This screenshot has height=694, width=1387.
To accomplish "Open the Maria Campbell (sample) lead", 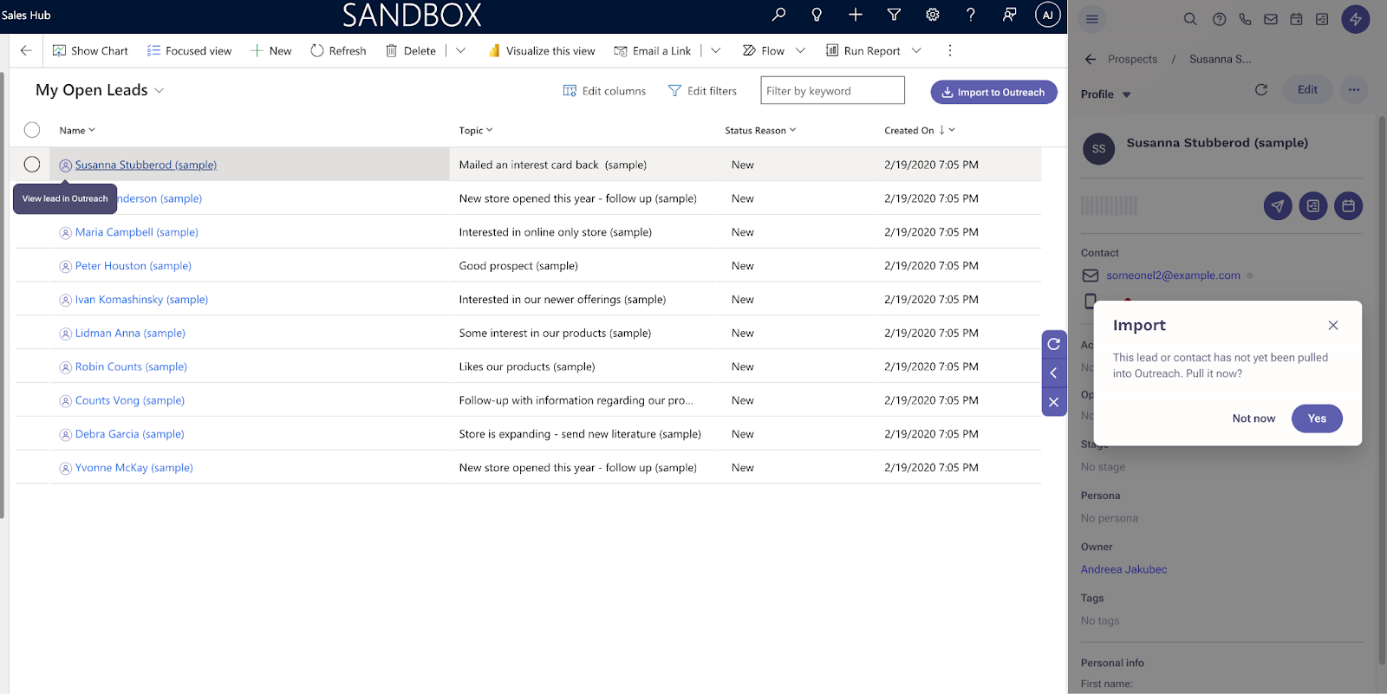I will pos(136,232).
